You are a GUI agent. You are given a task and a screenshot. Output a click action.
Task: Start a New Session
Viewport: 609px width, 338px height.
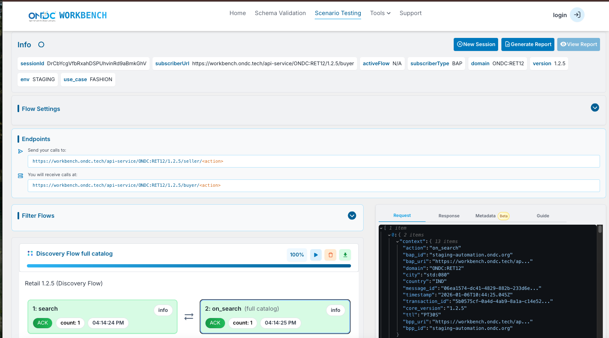tap(476, 44)
